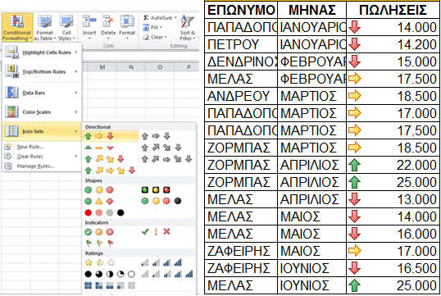Image resolution: width=441 pixels, height=296 pixels.
Task: Select the cell showing 22.000
Action: [x=393, y=165]
